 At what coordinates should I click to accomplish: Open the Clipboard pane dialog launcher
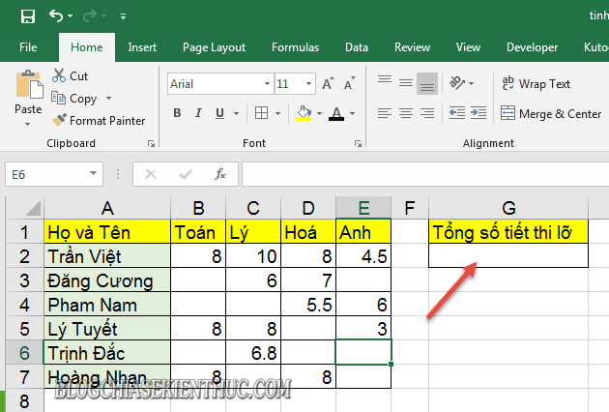point(151,144)
